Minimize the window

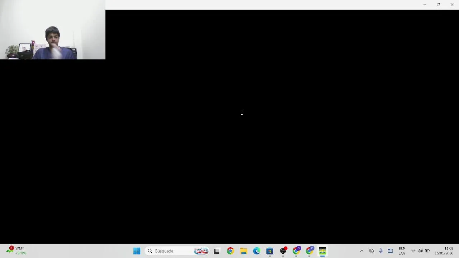tap(425, 5)
